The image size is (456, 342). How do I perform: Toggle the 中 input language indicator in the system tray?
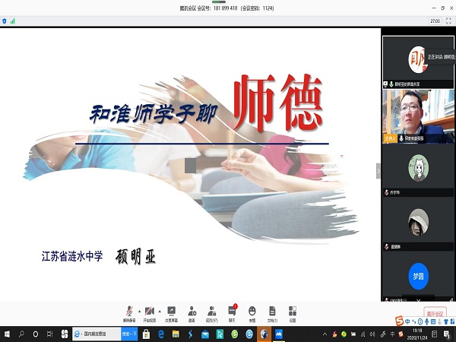(392, 334)
